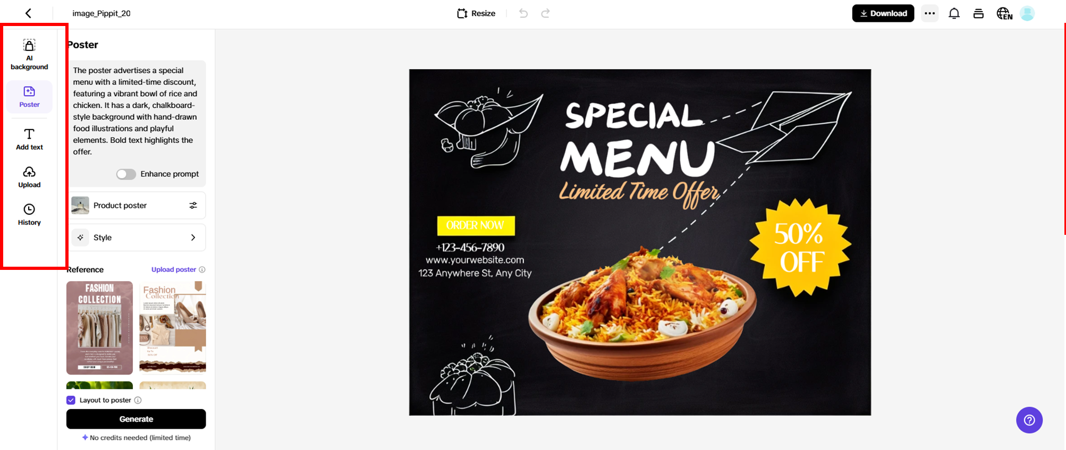The height and width of the screenshot is (450, 1066).
Task: Open Product poster settings sliders
Action: 193,206
